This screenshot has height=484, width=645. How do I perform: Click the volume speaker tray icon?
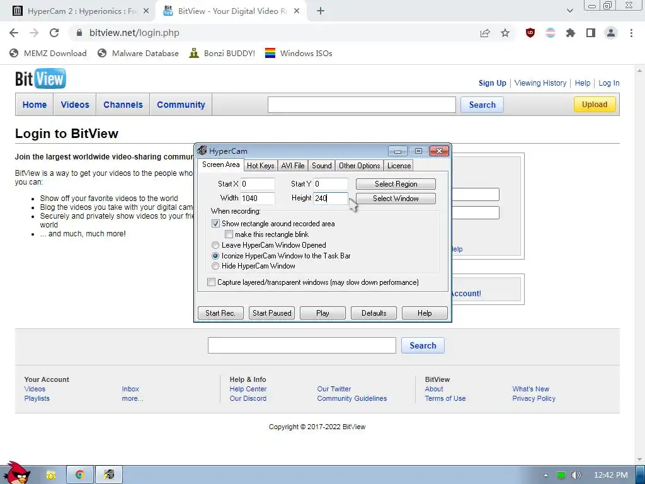click(x=576, y=475)
